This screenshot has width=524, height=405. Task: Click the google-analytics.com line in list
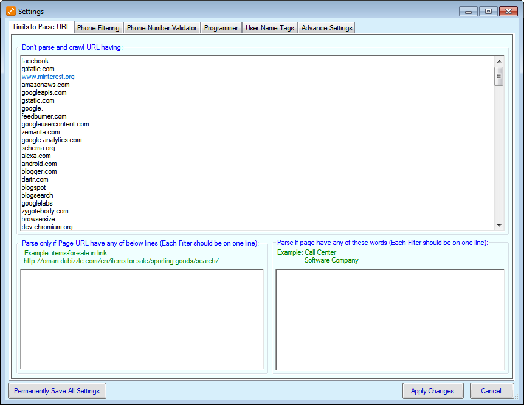tap(51, 140)
